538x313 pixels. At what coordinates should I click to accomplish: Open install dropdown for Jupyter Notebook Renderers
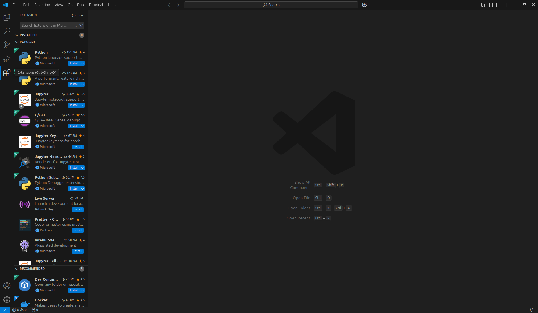pyautogui.click(x=82, y=168)
